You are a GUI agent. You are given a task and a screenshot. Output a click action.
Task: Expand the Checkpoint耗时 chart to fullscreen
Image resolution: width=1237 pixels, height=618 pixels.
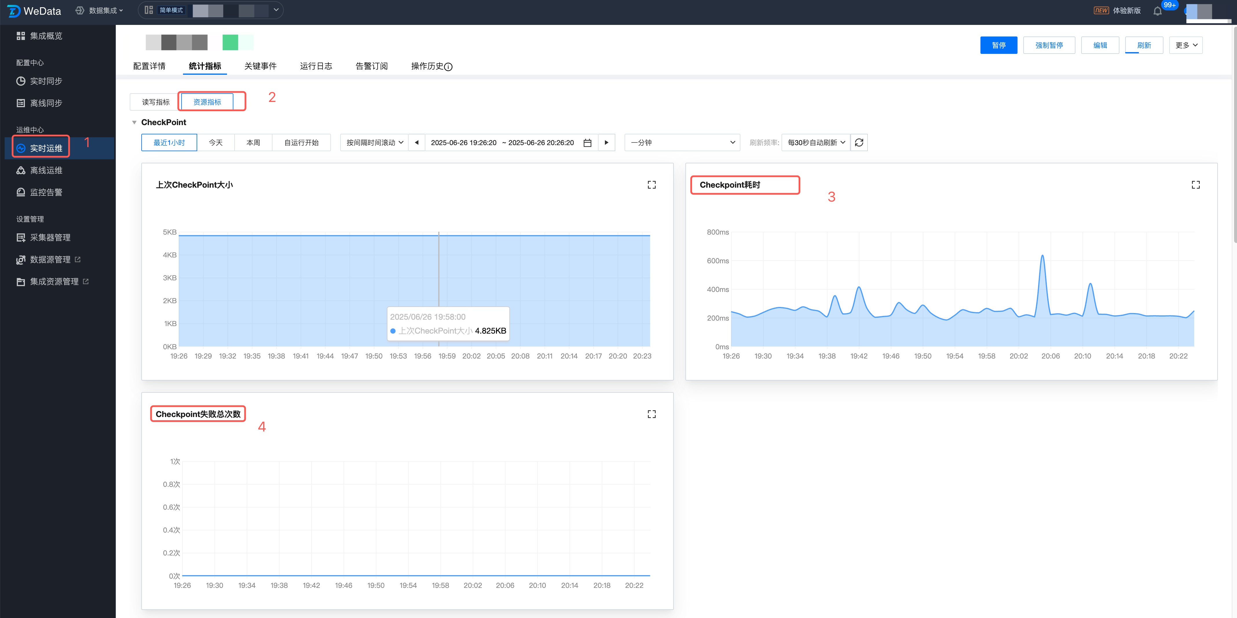[1195, 185]
